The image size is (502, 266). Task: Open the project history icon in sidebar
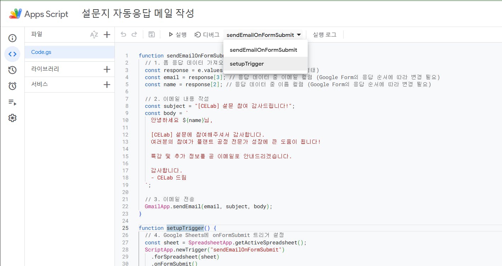[12, 70]
